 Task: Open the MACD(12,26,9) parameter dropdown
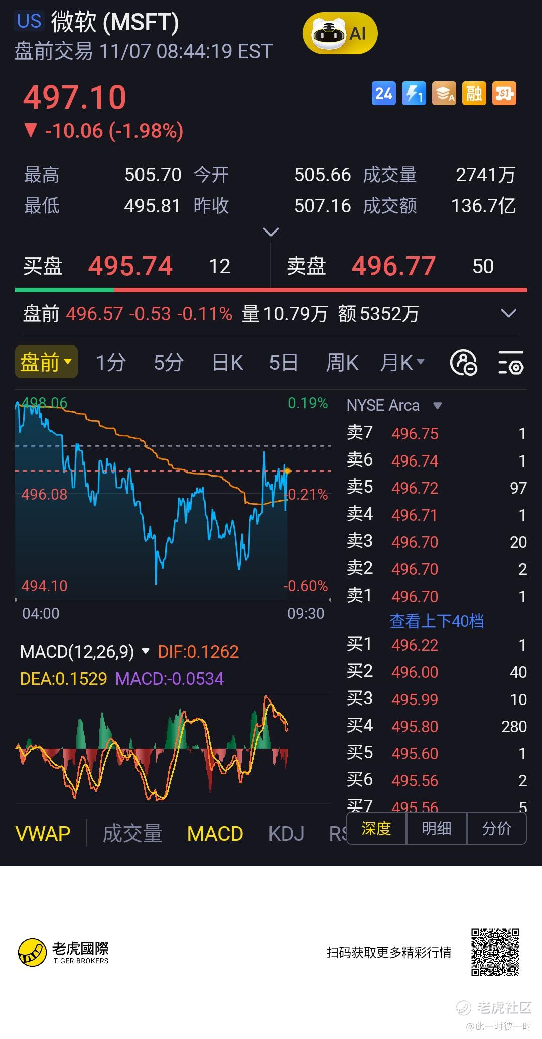pyautogui.click(x=84, y=652)
